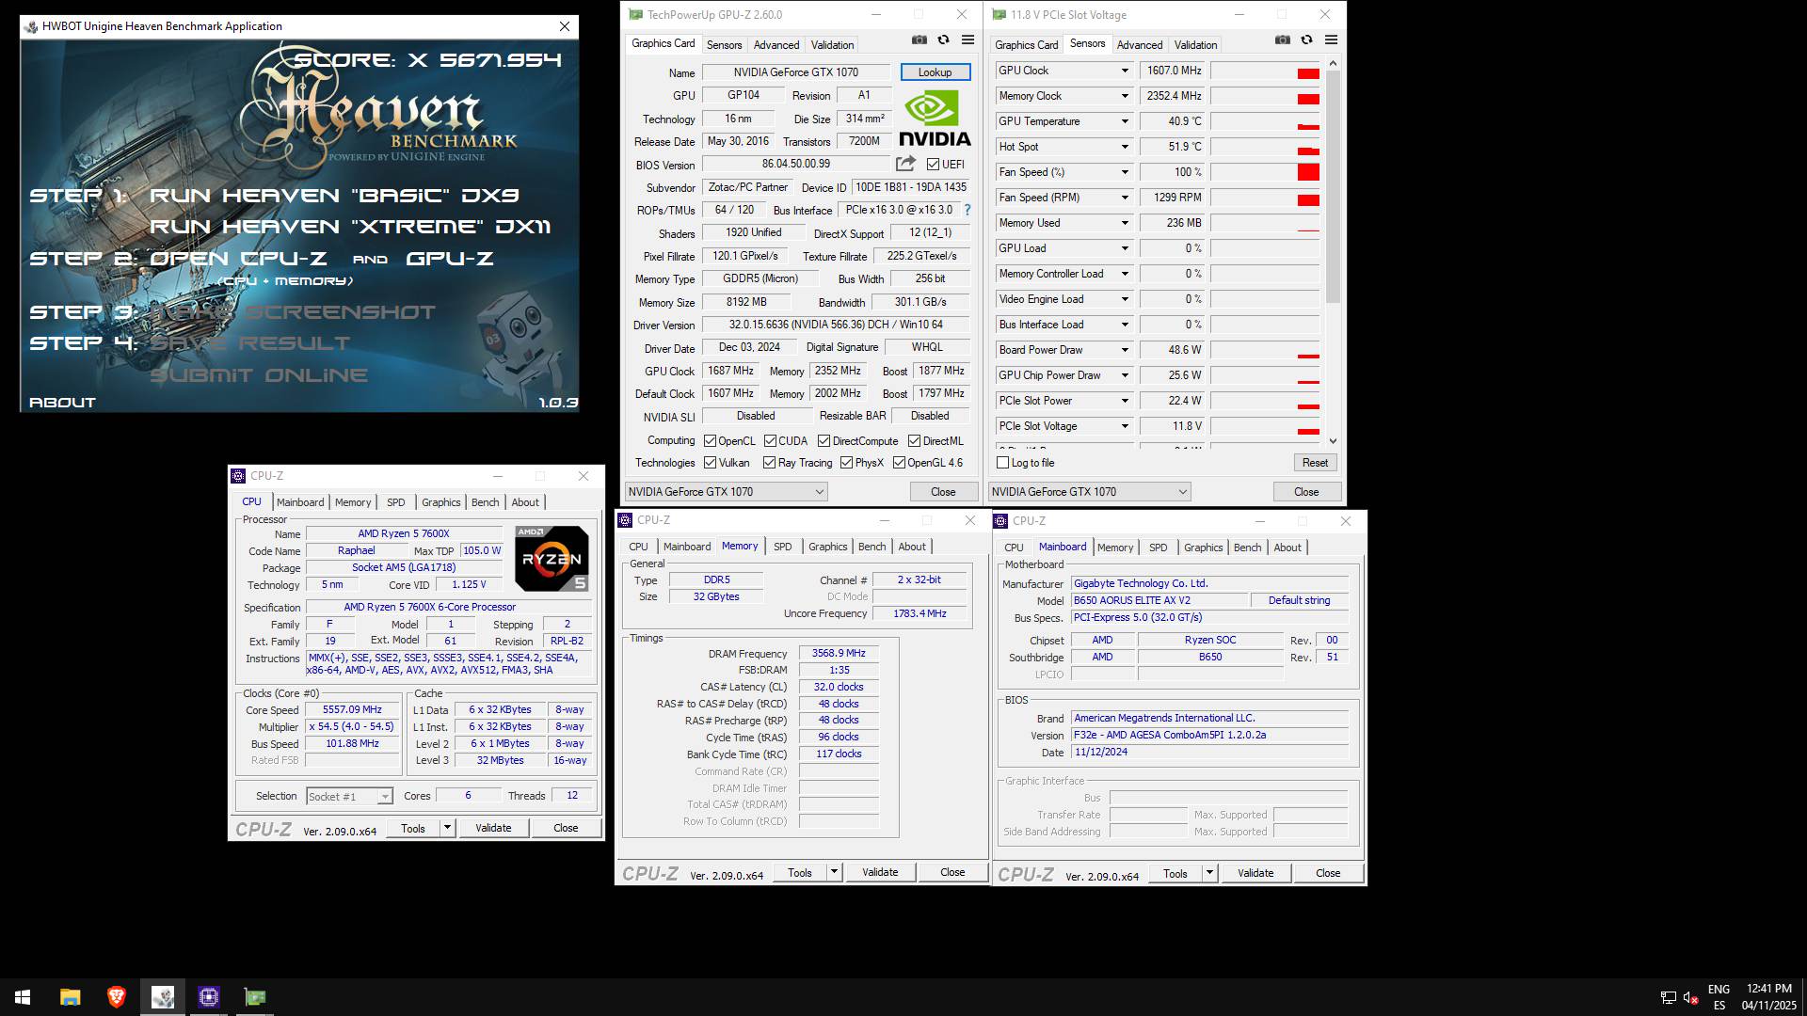Toggle the Vulkan checkbox
The width and height of the screenshot is (1807, 1016).
click(x=710, y=463)
